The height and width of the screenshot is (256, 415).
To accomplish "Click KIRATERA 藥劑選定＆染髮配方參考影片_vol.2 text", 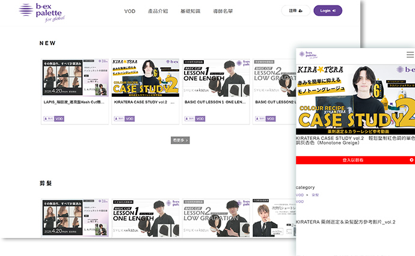I will point(346,222).
